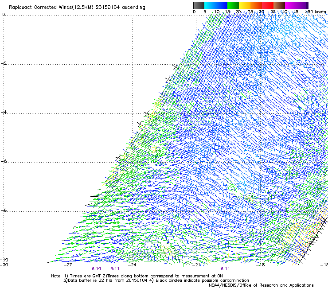Viewport: 328px width, 288px height.
Task: Click the note "1) Times are GMT"
Action: [82, 276]
